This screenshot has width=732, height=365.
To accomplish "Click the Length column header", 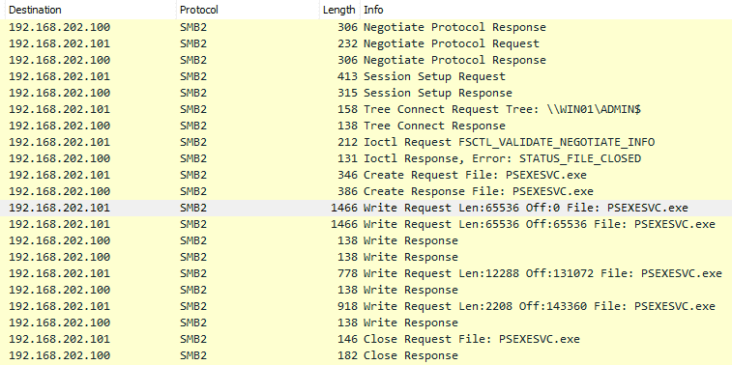I will pyautogui.click(x=339, y=10).
